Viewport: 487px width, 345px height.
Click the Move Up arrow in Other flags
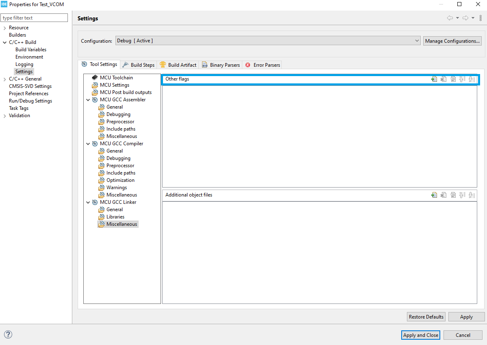click(x=462, y=79)
